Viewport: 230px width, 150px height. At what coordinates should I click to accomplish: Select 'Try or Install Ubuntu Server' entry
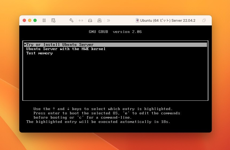click(116, 45)
